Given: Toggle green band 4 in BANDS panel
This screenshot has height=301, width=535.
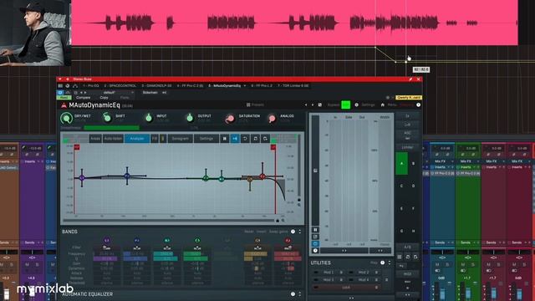Looking at the screenshot, I should pos(197,240).
